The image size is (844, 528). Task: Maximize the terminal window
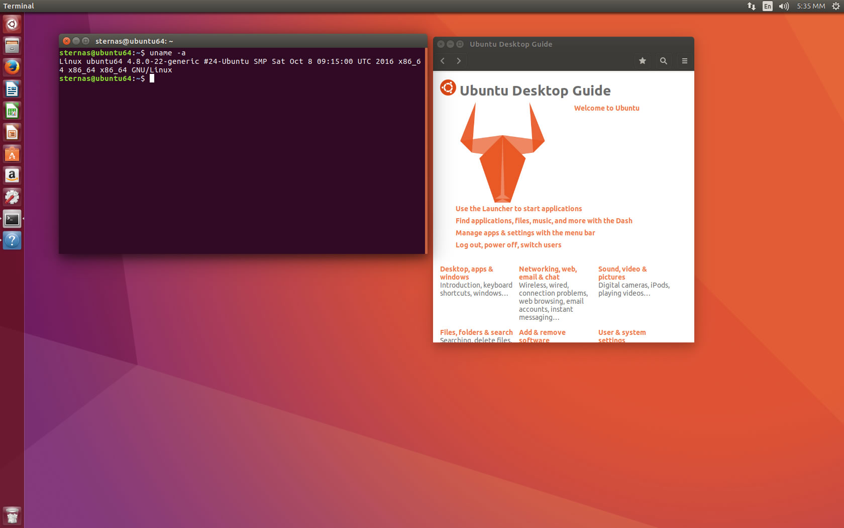(85, 41)
